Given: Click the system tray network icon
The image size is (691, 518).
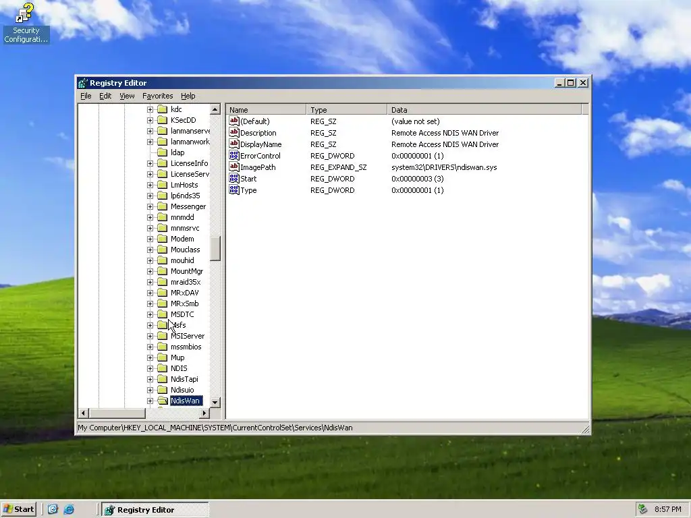Looking at the screenshot, I should pos(643,509).
